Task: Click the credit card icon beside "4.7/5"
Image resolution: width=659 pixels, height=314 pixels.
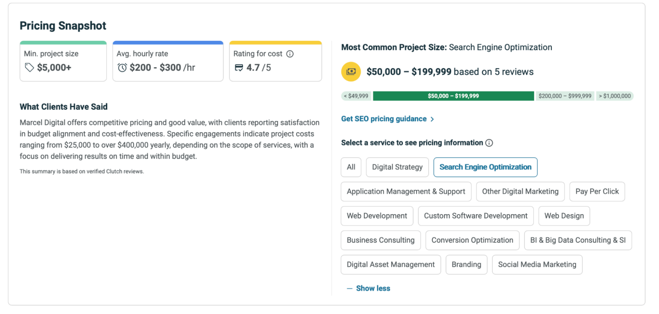Action: [239, 68]
